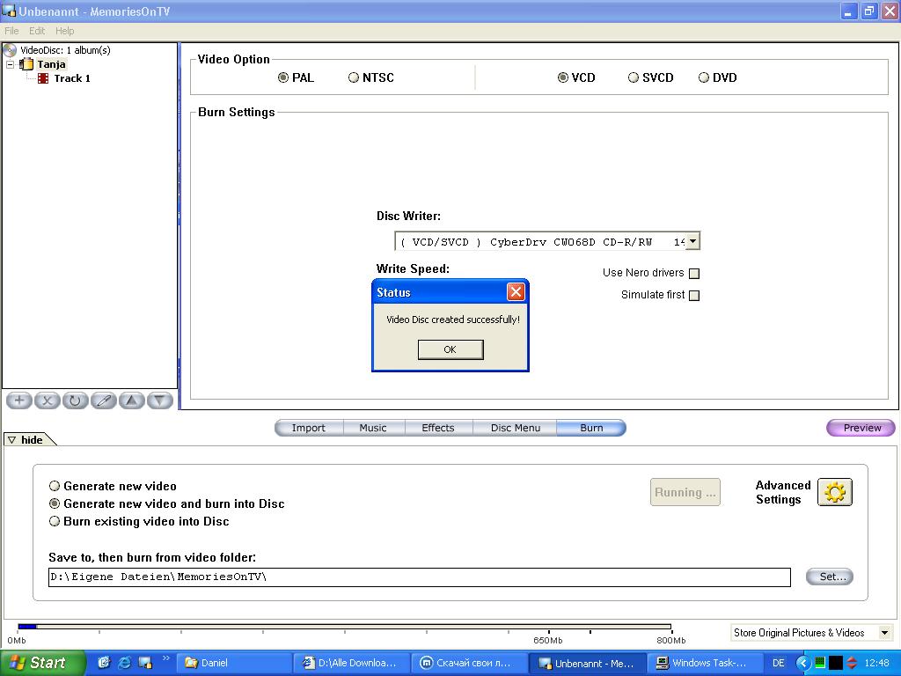Switch to Windows Task-Manager taskbar button

(707, 663)
